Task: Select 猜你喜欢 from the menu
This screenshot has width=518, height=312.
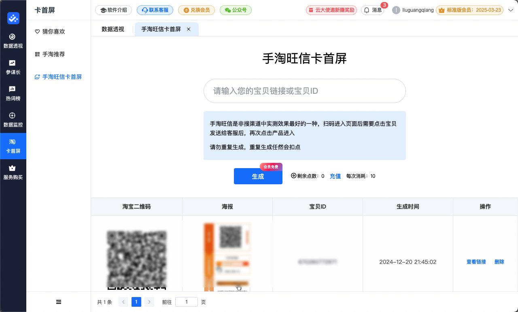Action: [x=54, y=31]
